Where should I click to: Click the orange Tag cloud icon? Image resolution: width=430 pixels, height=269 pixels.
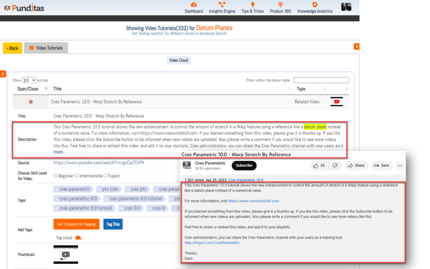pyautogui.click(x=78, y=238)
